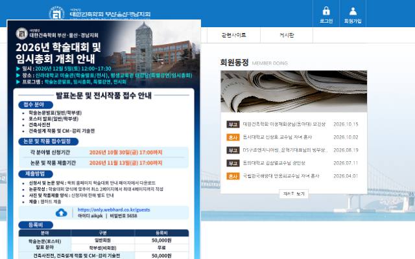415x259 pixels.
Task: Click the 논문 및 작품 접수일정 badge
Action: [48, 141]
